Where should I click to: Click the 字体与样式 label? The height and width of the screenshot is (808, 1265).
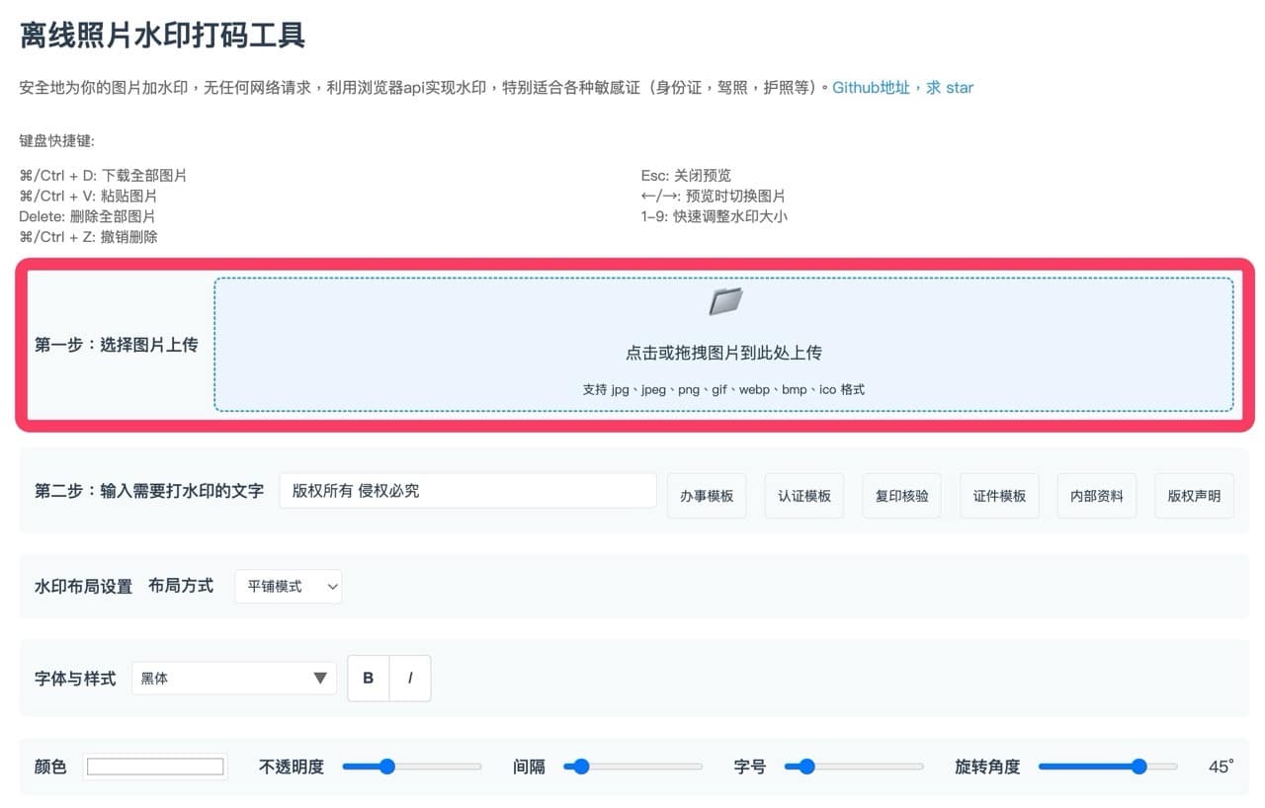75,679
